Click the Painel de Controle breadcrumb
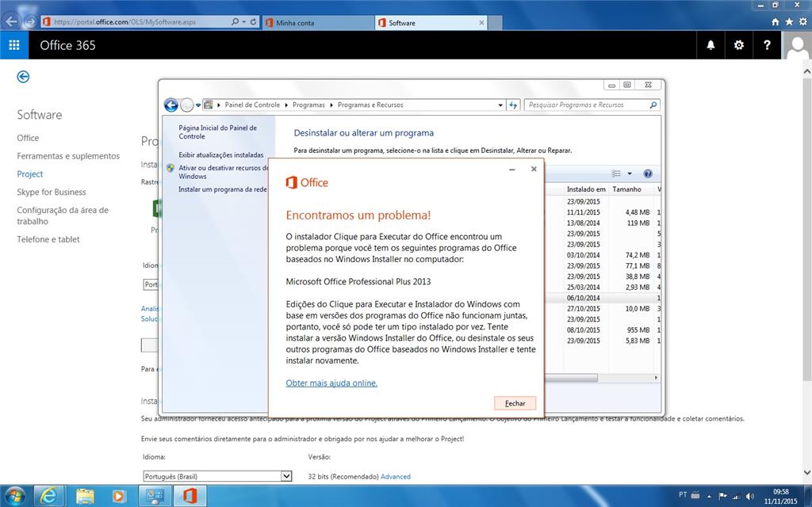The height and width of the screenshot is (507, 812). coord(252,105)
